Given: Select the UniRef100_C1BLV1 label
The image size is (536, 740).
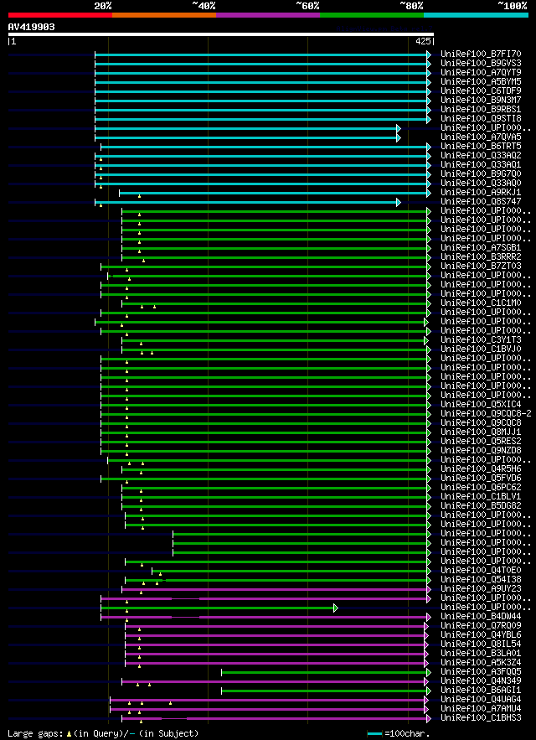Looking at the screenshot, I should tap(481, 496).
